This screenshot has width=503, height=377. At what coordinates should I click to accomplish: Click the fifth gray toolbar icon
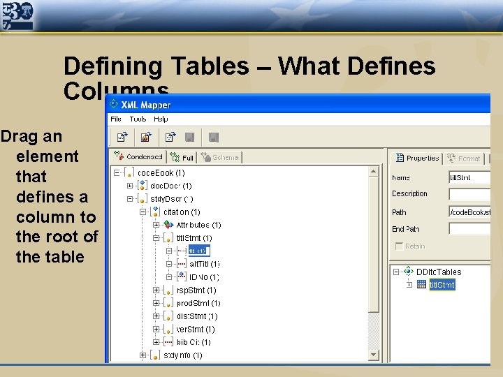pos(214,138)
